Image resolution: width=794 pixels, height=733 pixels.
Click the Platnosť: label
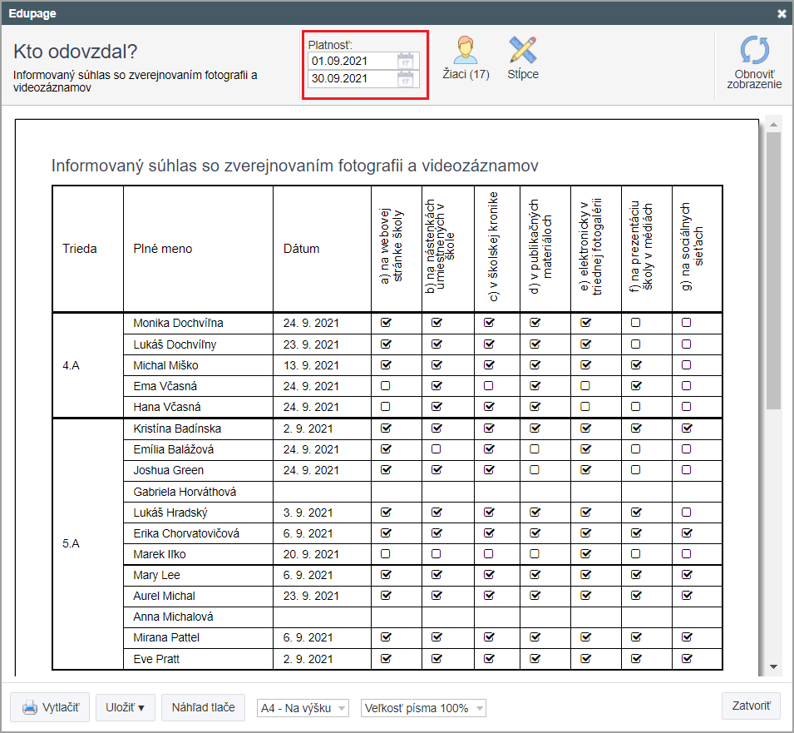[330, 45]
